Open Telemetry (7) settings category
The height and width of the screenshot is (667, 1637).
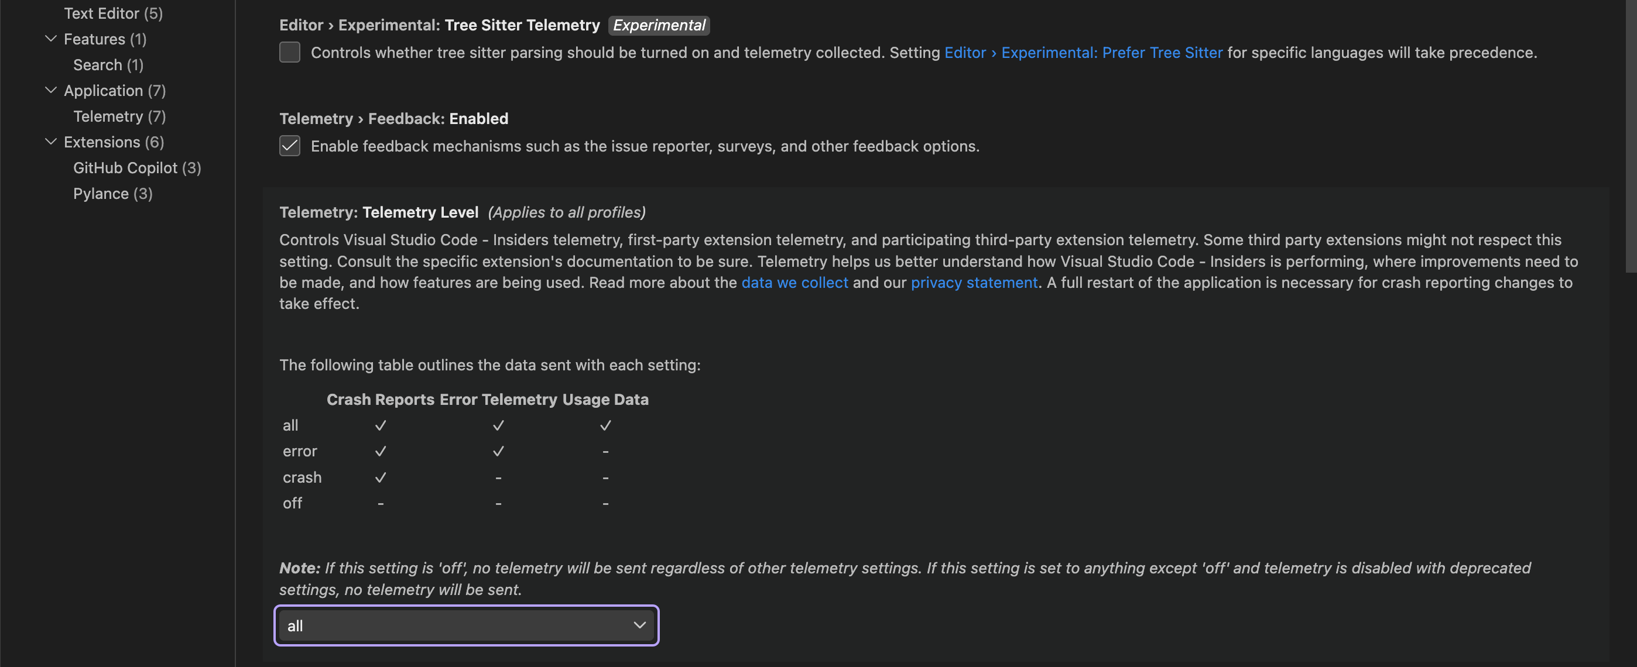click(119, 116)
